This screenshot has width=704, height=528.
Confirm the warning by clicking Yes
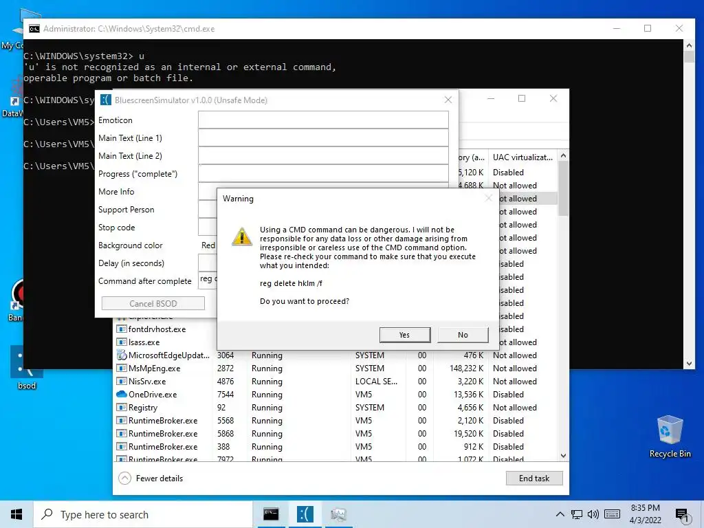coord(404,335)
